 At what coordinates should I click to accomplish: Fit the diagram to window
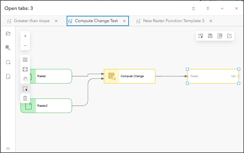pyautogui.click(x=25, y=69)
